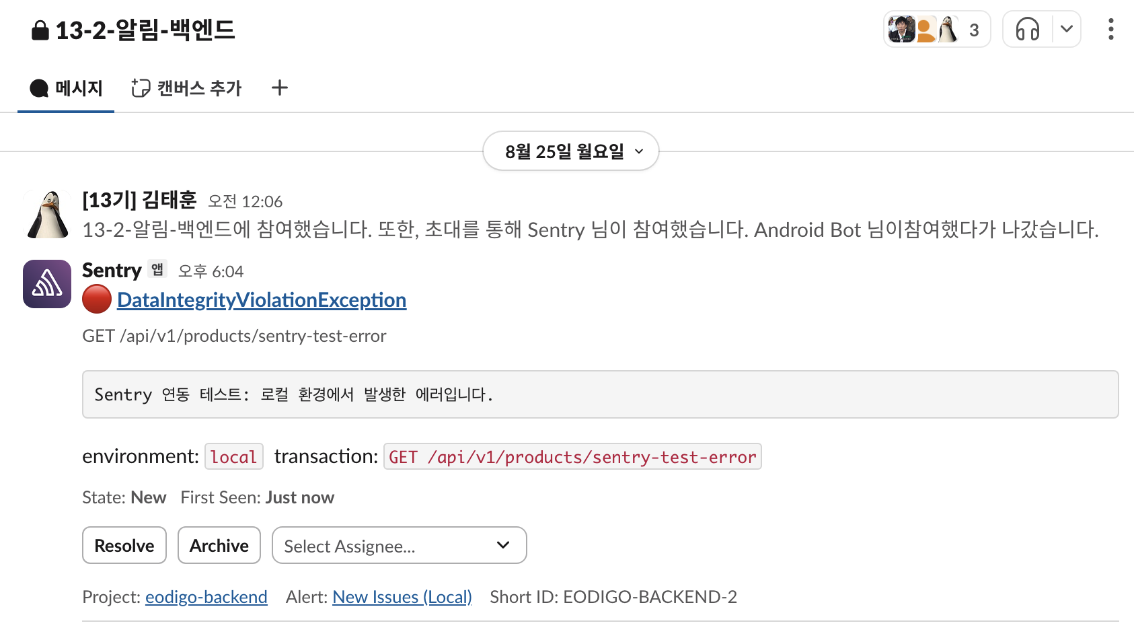1134x642 pixels.
Task: Start a huddle with headphones icon
Action: [x=1027, y=30]
